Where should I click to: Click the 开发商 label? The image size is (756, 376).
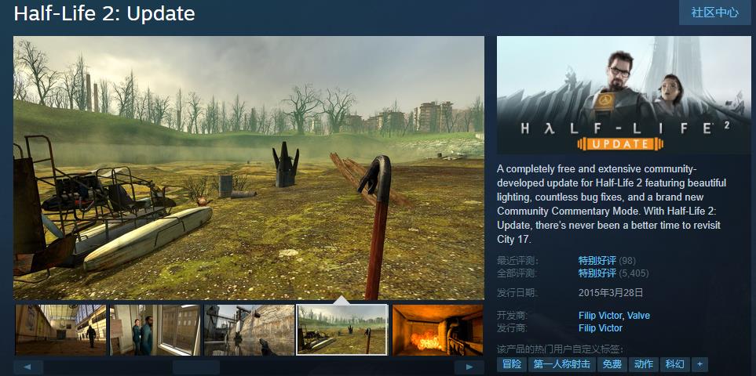click(x=513, y=316)
